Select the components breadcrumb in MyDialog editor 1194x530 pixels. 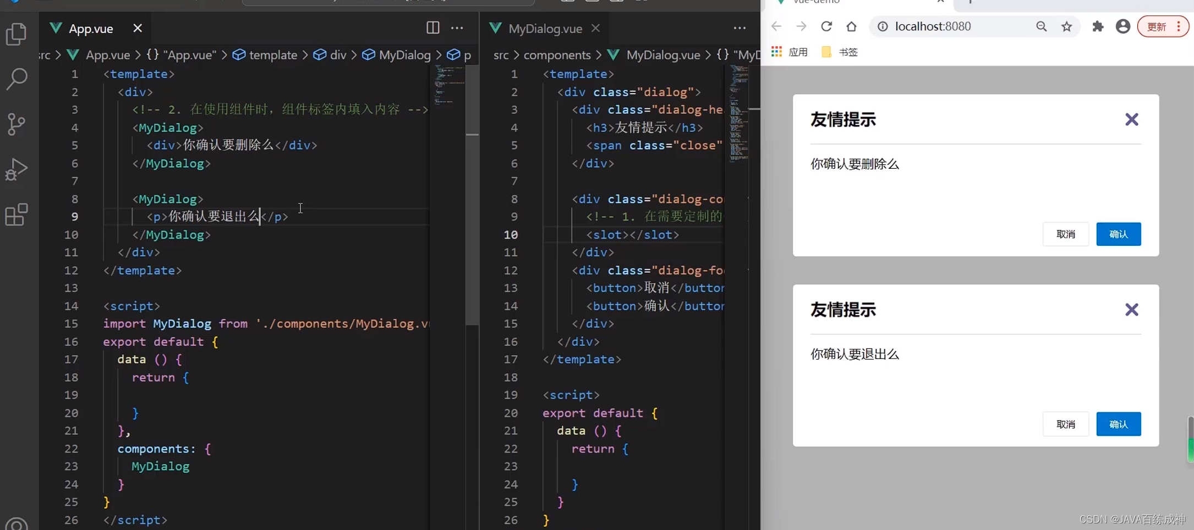tap(557, 55)
